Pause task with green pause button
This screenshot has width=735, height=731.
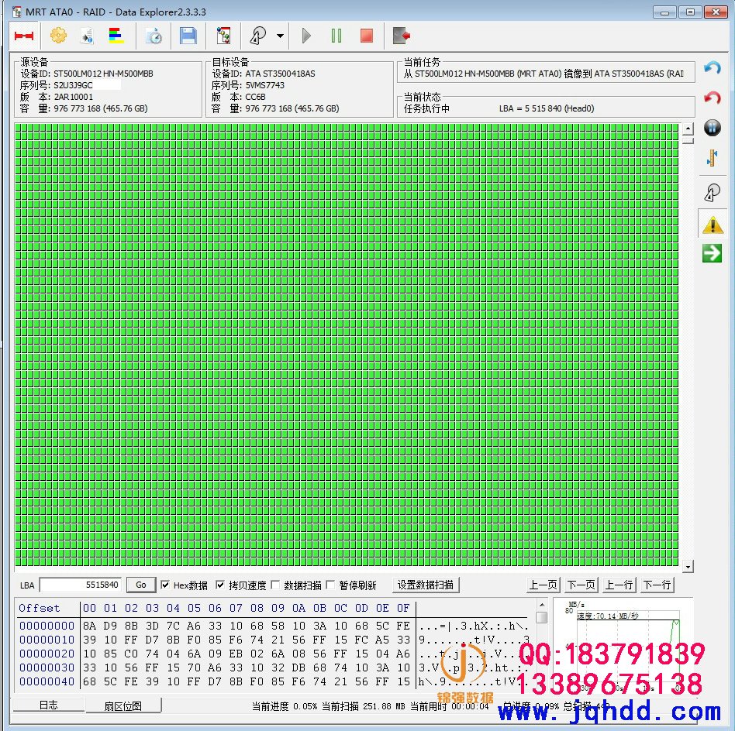(x=336, y=36)
